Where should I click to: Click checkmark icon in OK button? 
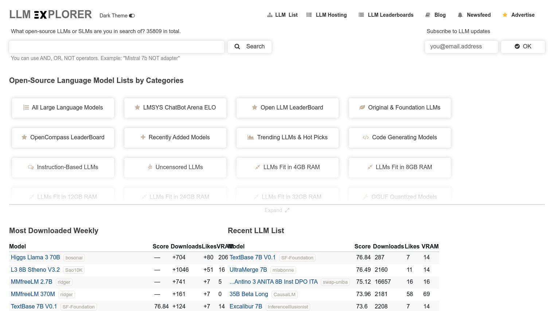click(517, 47)
